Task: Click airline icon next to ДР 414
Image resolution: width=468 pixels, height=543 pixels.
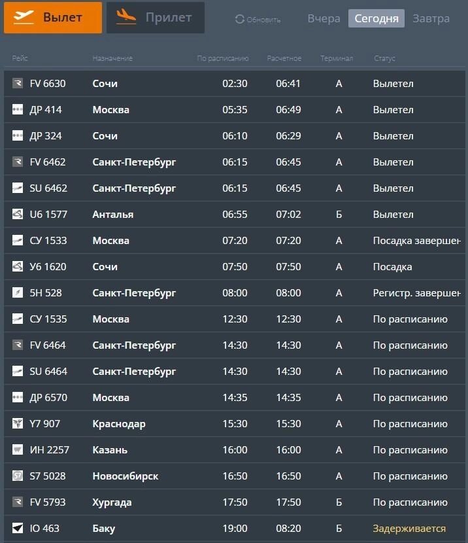Action: [18, 110]
